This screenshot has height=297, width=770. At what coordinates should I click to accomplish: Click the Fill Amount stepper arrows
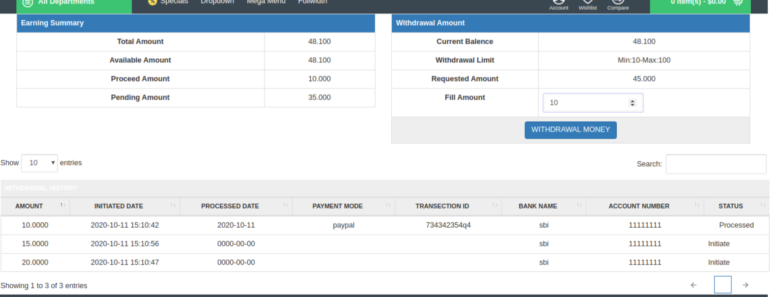tap(632, 102)
